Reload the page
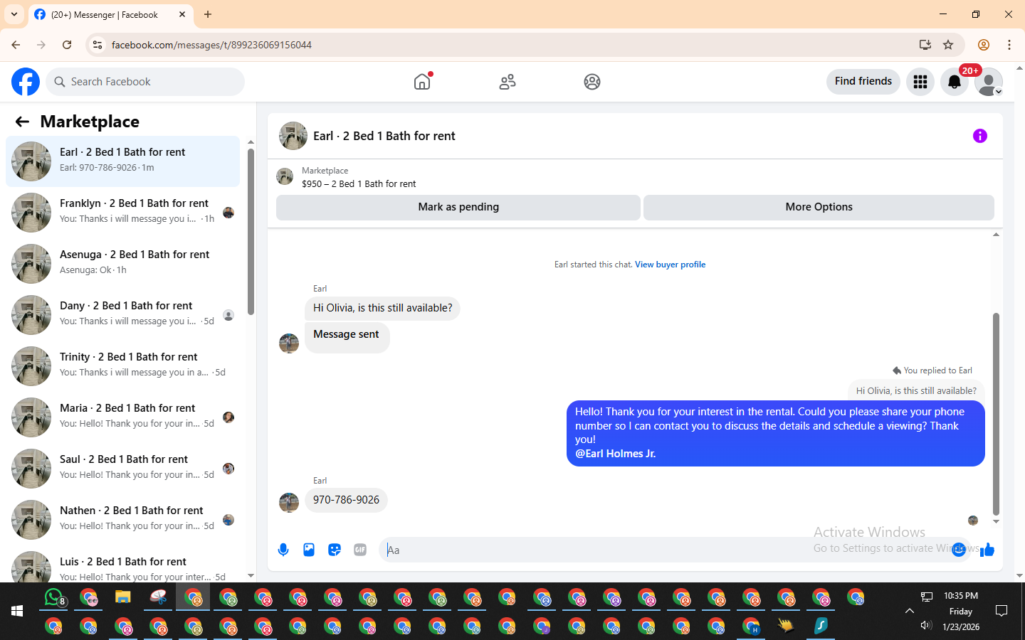 click(67, 45)
